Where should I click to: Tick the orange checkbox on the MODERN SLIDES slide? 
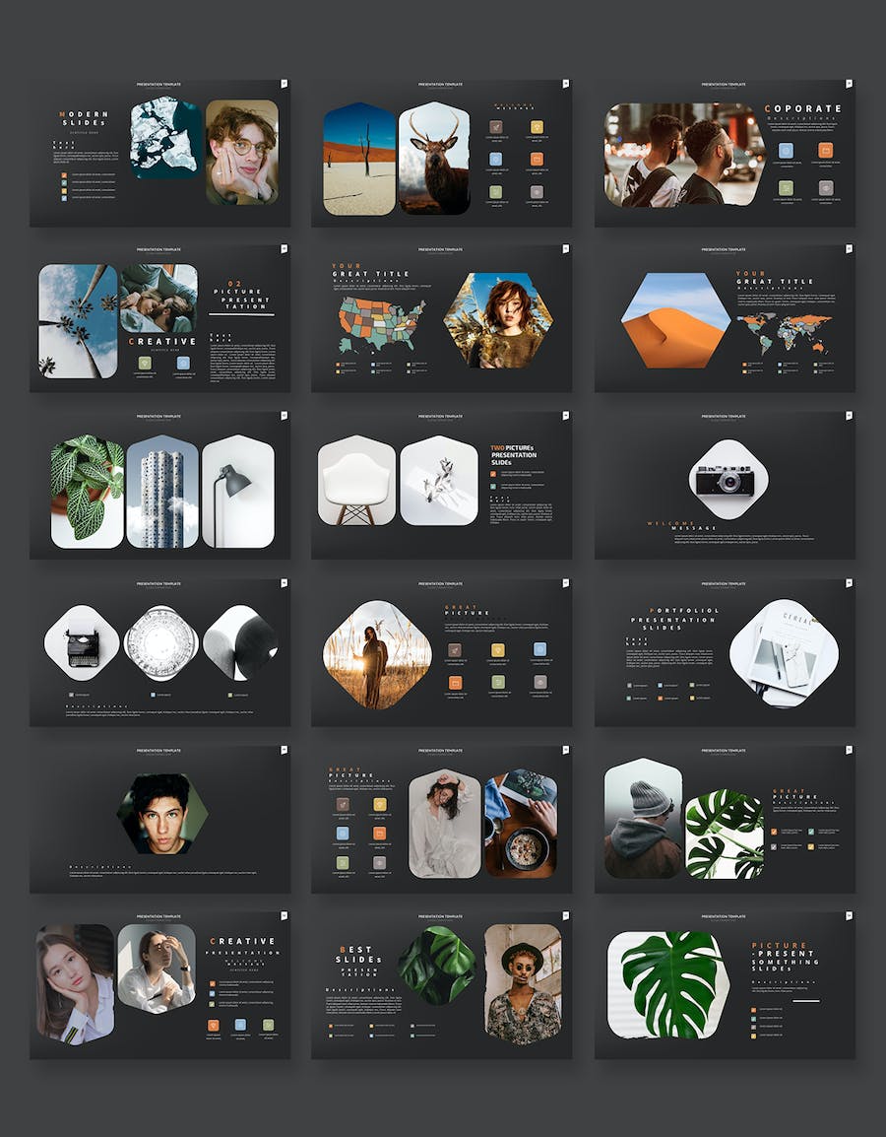(x=64, y=174)
